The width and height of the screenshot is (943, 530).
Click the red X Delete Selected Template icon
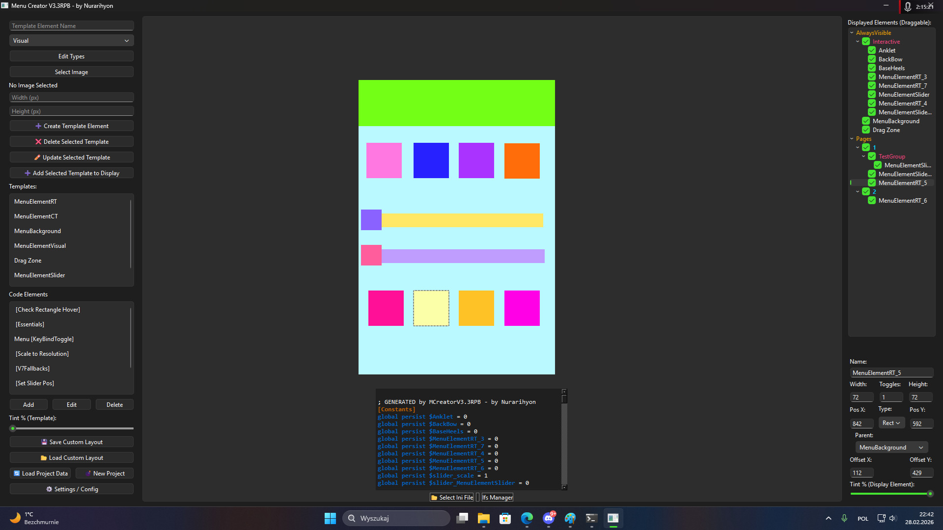38,142
